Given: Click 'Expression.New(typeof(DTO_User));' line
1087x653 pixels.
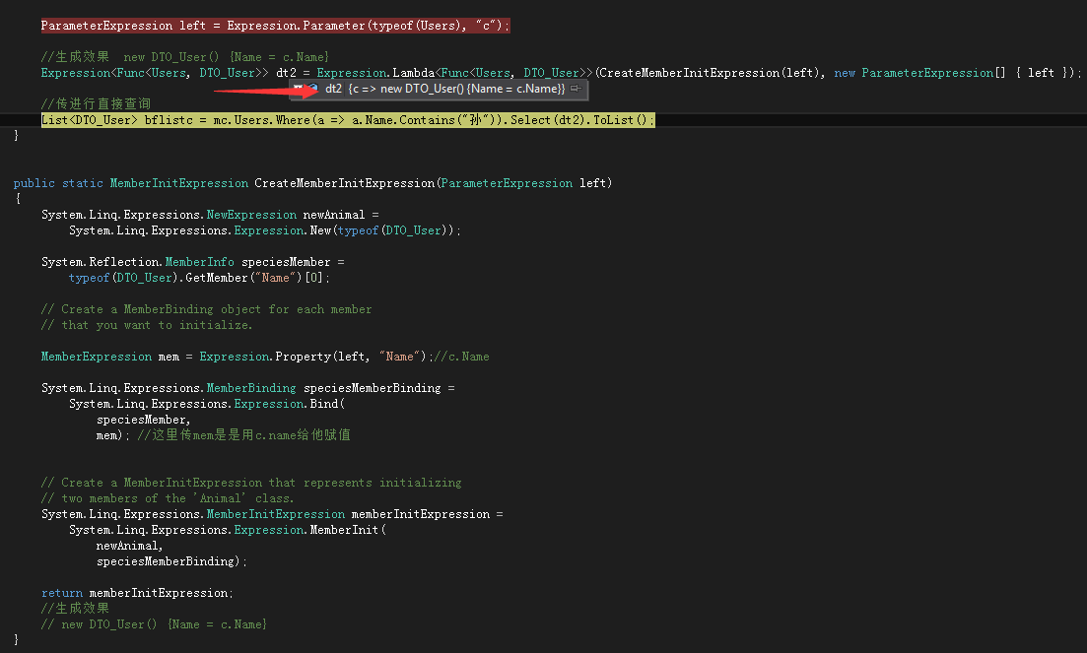Looking at the screenshot, I should [265, 230].
